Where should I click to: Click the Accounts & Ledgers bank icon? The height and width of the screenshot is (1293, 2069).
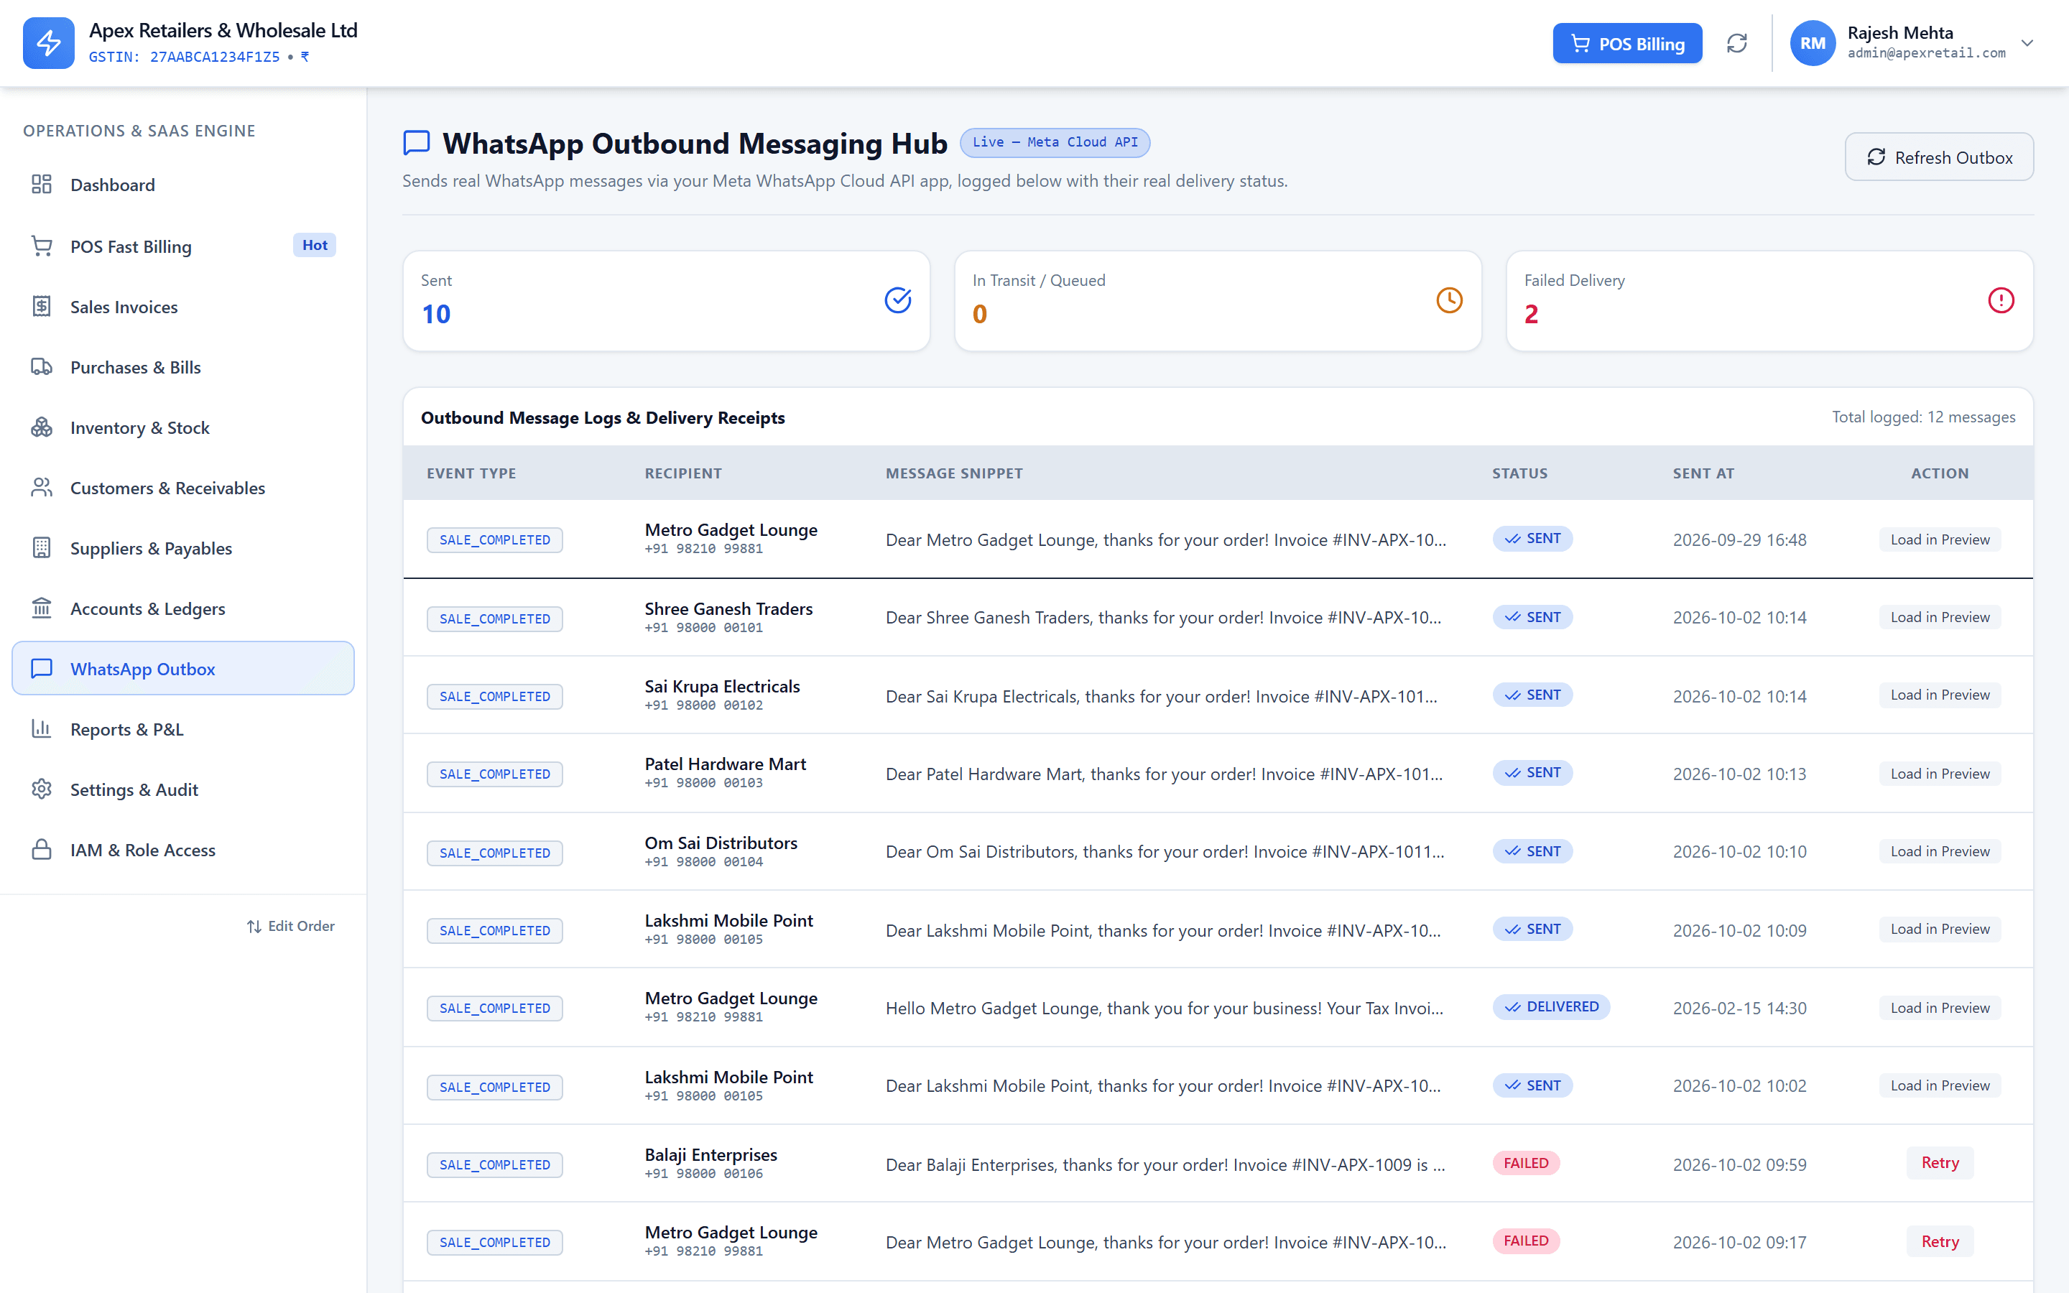(42, 608)
